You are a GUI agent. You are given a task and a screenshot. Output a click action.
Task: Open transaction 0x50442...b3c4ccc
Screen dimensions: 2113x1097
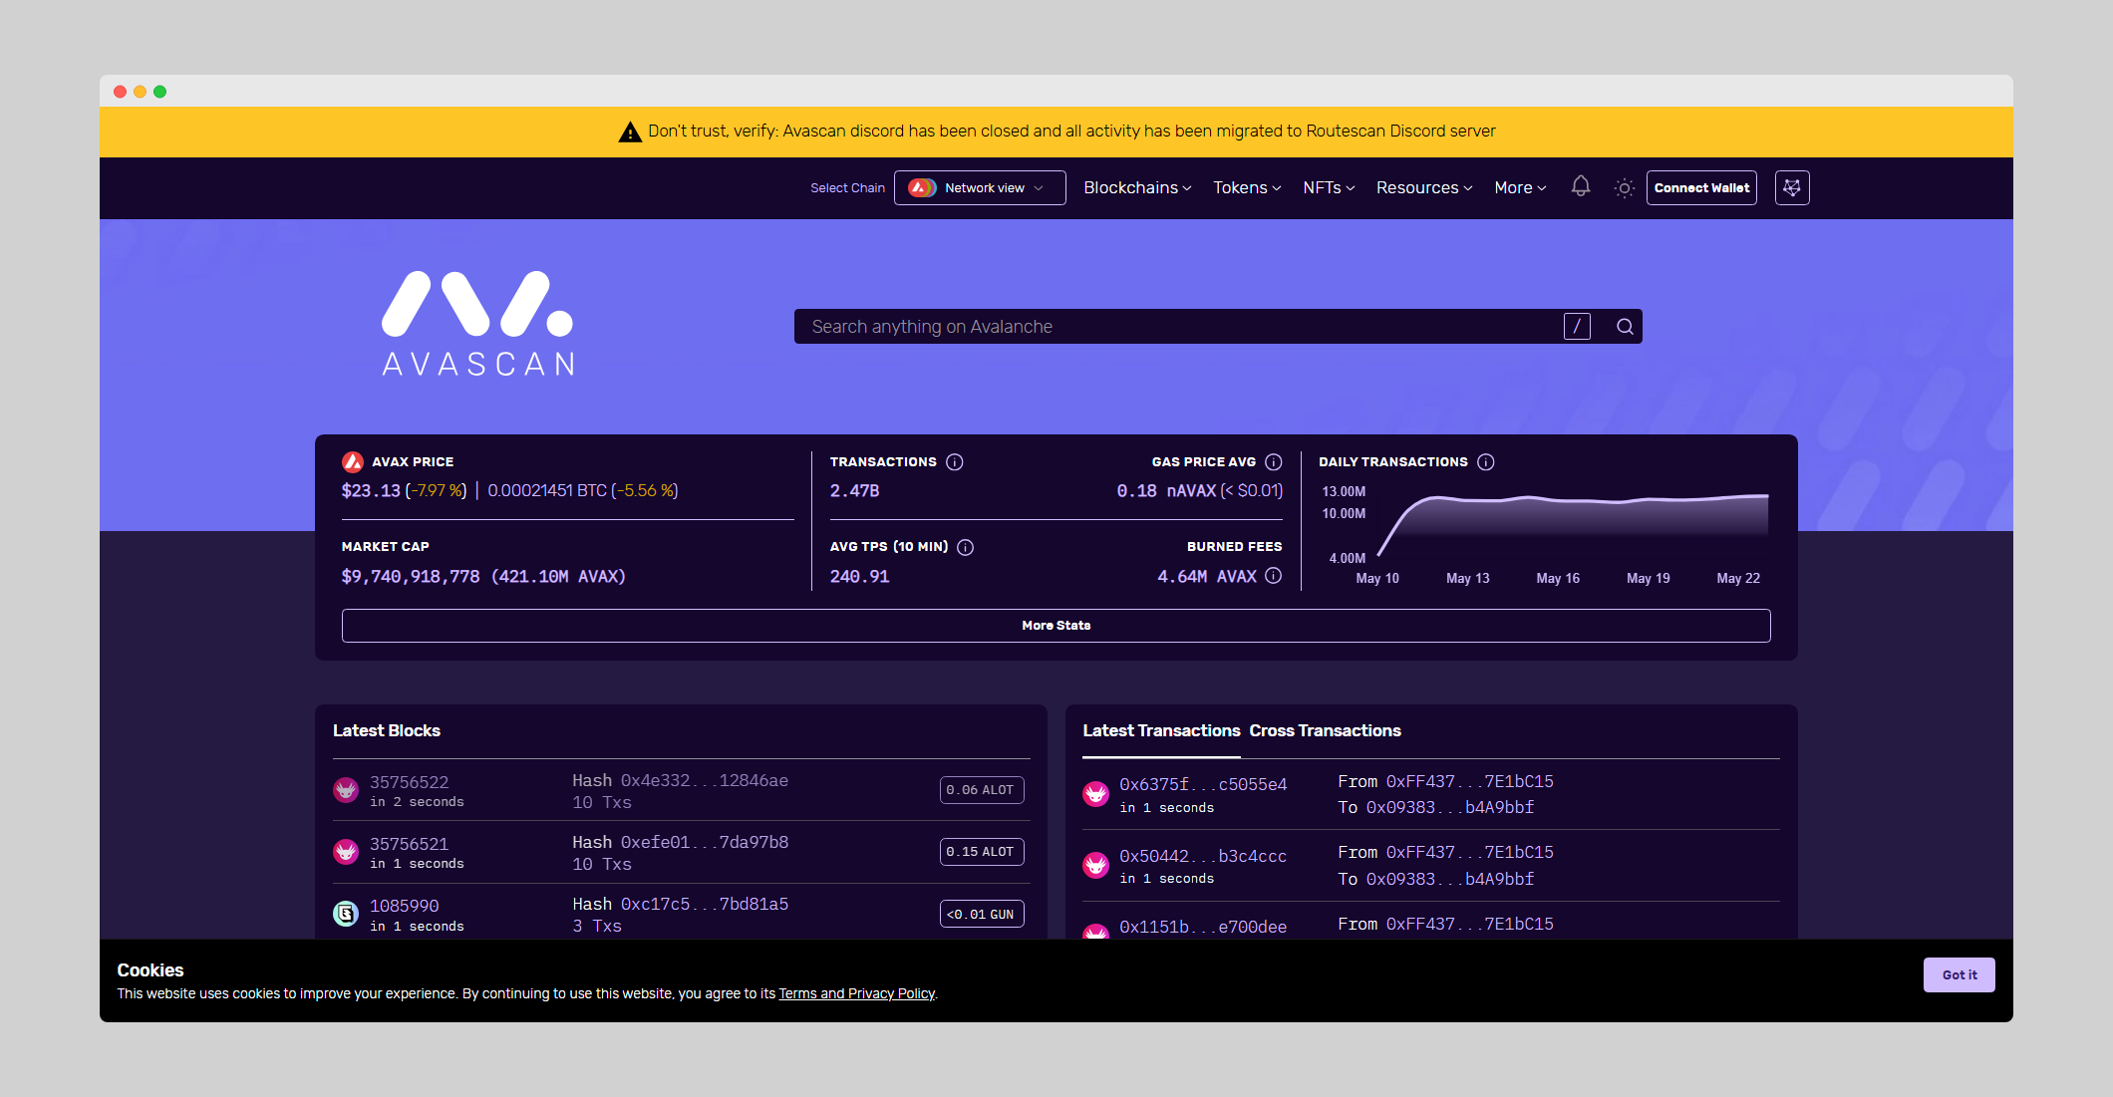pyautogui.click(x=1203, y=856)
